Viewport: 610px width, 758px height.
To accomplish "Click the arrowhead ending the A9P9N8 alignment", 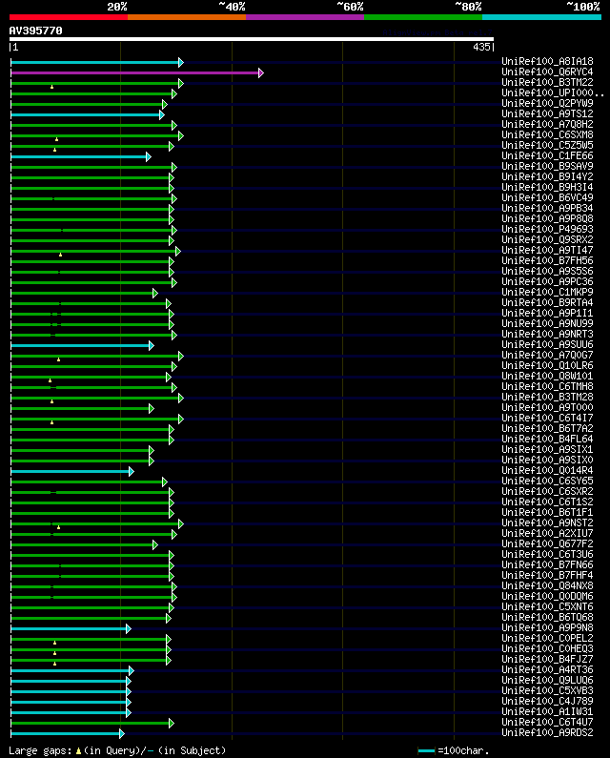I will click(x=128, y=628).
